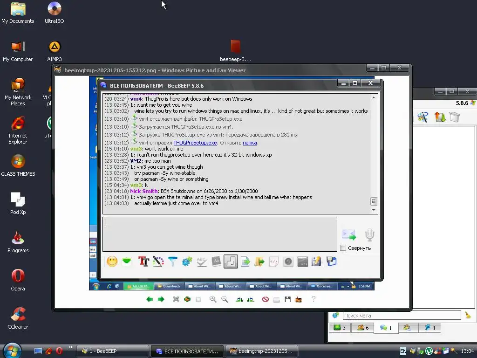This screenshot has height=358, width=477.
Task: Click the send file document icon
Action: pos(245,261)
